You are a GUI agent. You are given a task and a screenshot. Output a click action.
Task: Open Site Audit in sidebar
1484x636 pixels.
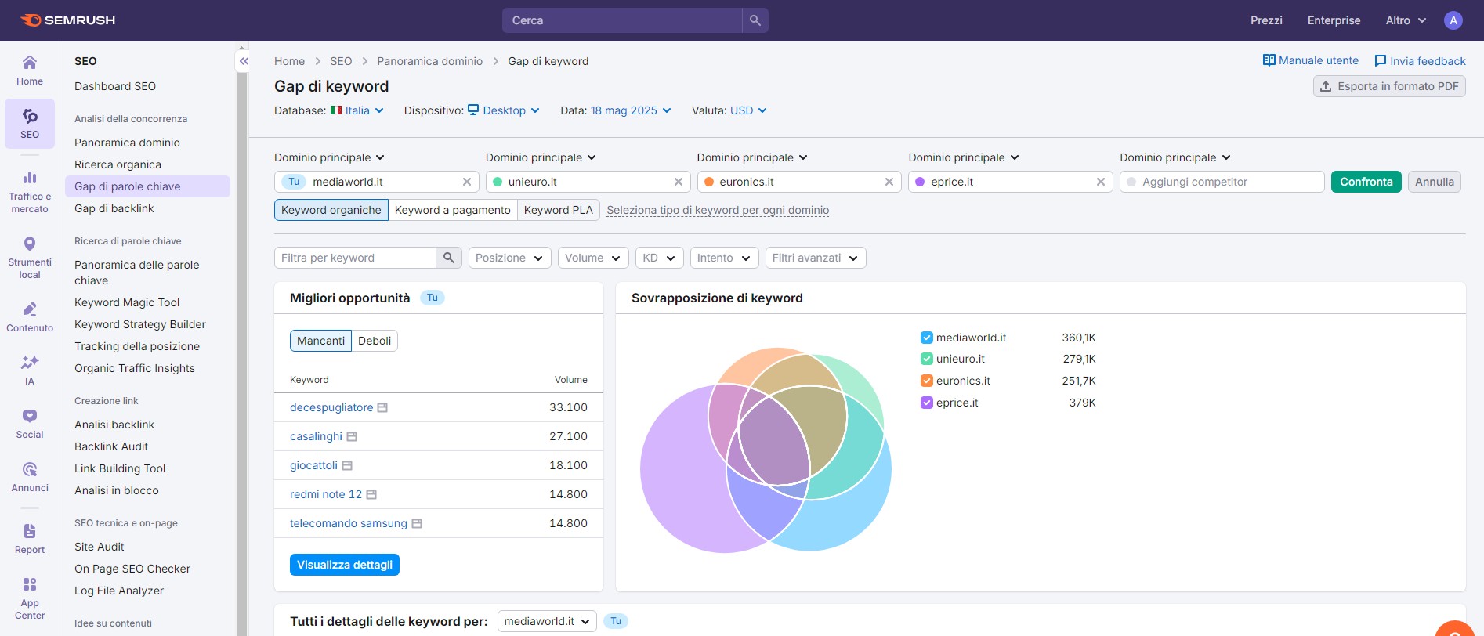coord(100,547)
